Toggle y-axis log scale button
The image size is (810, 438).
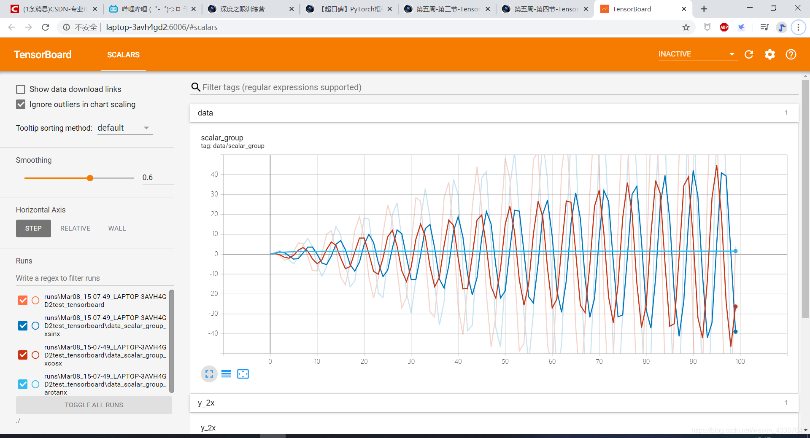226,374
